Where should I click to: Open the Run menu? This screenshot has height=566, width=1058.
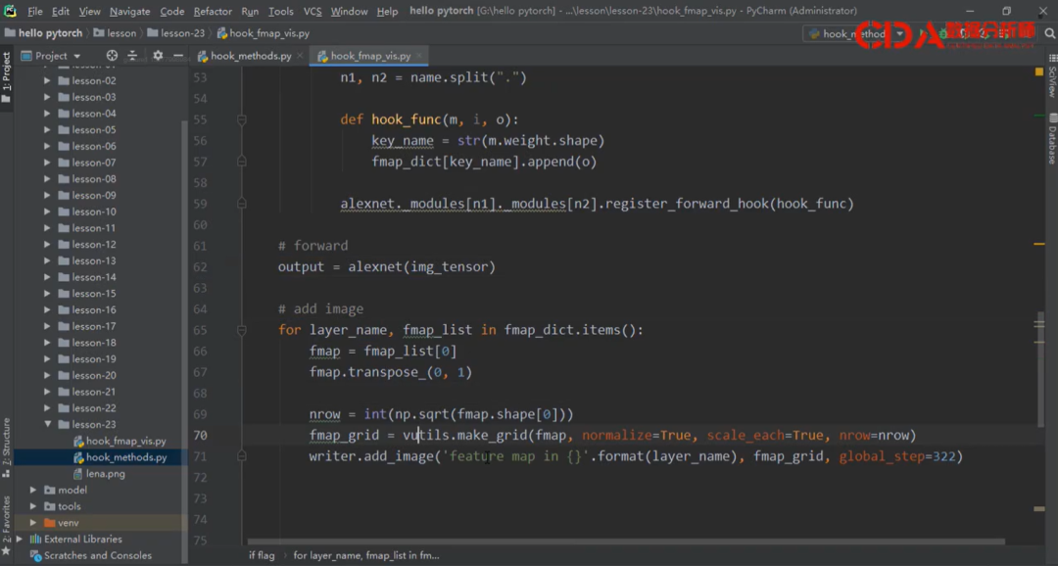click(250, 12)
